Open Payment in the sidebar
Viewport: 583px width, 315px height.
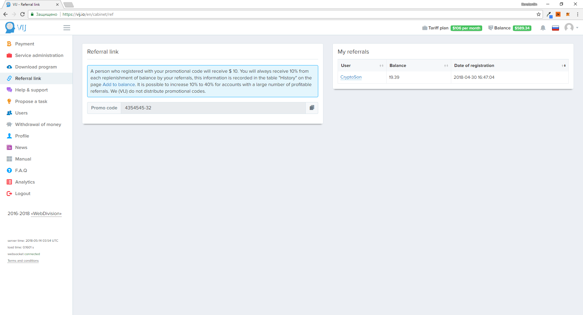(25, 44)
